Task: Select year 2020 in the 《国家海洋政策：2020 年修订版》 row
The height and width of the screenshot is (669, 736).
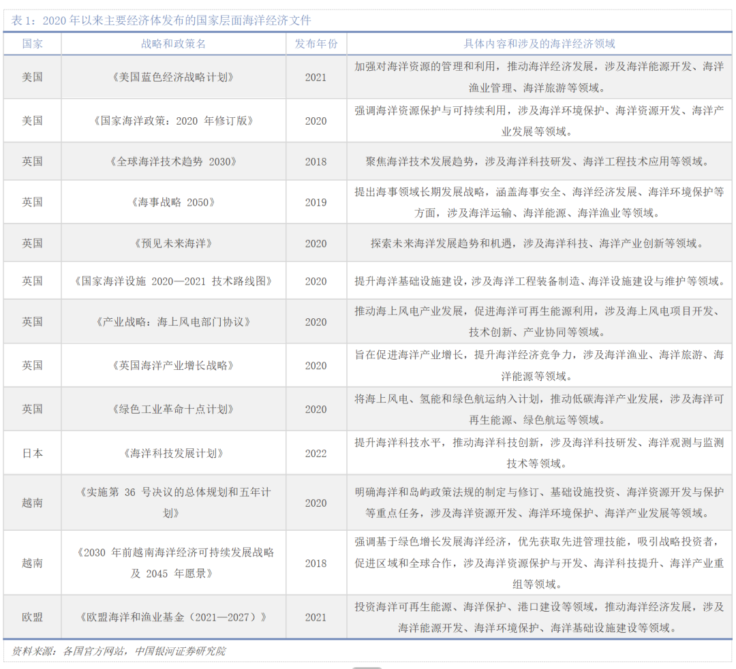Action: point(316,121)
